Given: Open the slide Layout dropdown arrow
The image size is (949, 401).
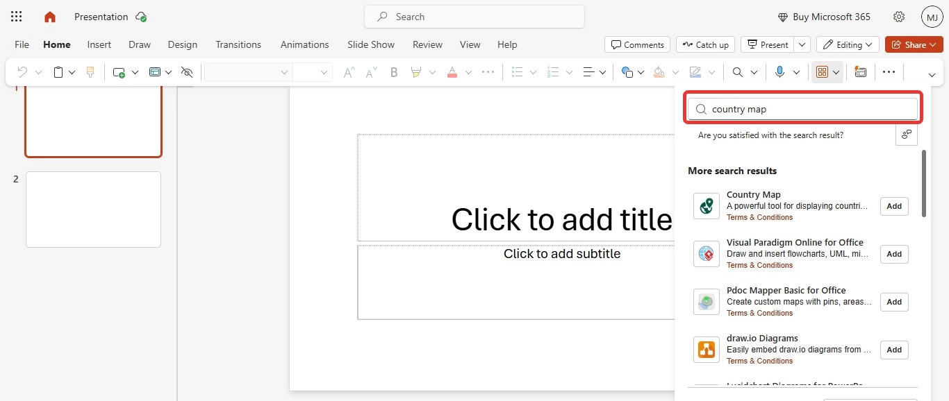Looking at the screenshot, I should (168, 72).
